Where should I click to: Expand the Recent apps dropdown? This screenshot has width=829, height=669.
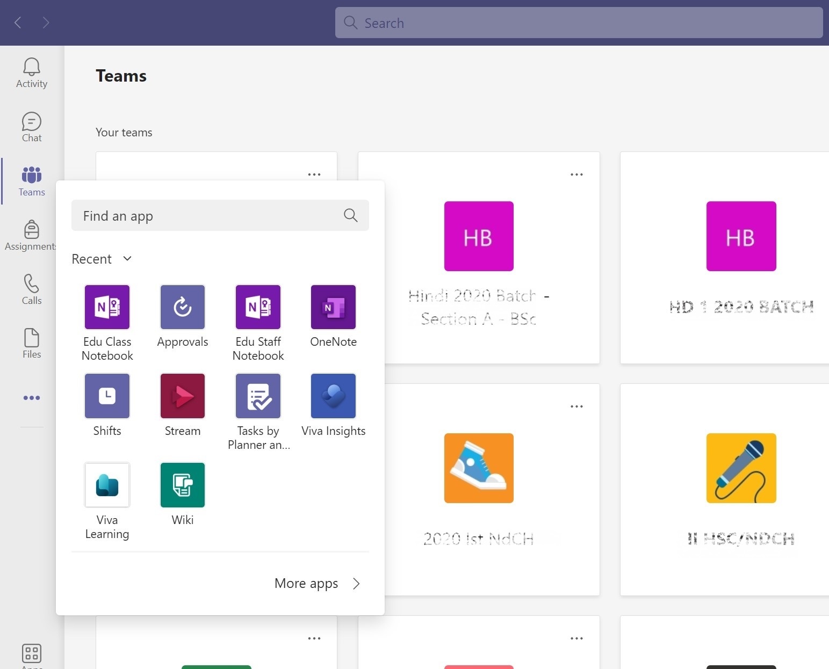pos(102,259)
